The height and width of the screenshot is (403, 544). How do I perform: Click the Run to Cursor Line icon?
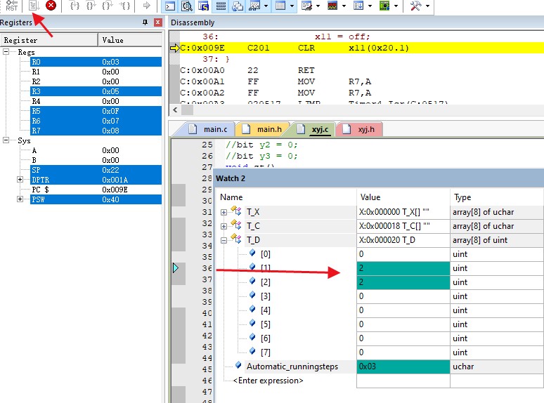point(124,5)
